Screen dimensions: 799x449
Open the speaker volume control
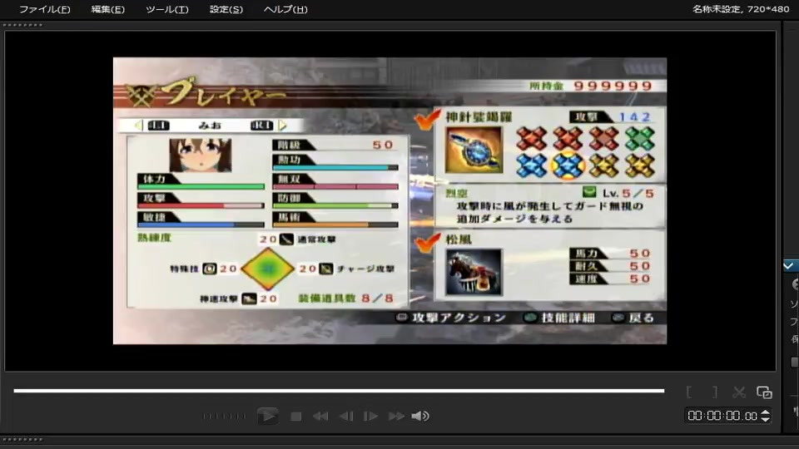click(420, 417)
